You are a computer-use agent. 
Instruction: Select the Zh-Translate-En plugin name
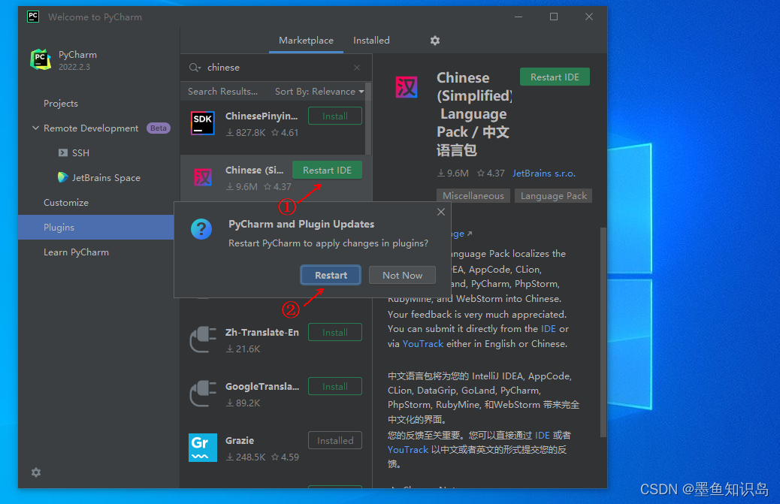[262, 332]
